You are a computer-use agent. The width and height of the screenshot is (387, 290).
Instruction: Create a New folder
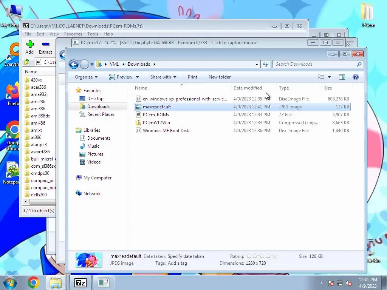pos(220,77)
